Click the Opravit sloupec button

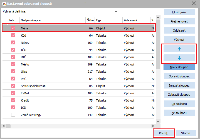tap(179, 76)
